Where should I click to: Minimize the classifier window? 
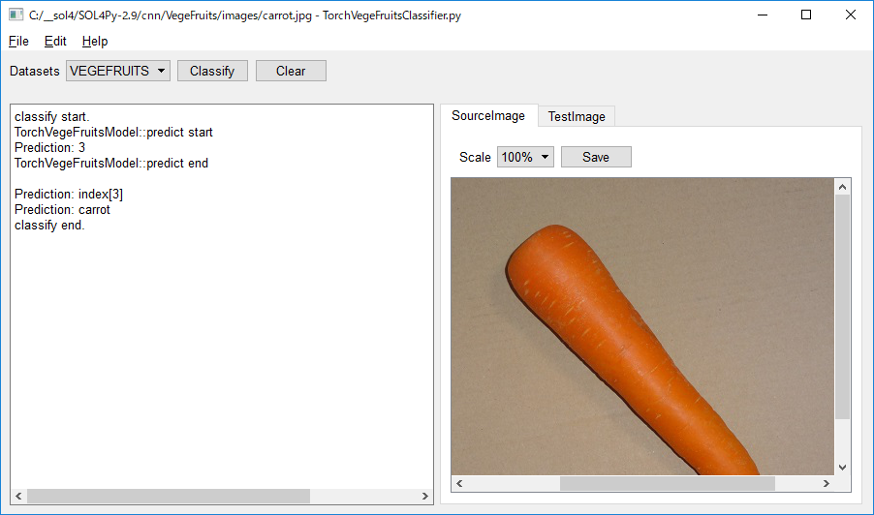(x=763, y=15)
